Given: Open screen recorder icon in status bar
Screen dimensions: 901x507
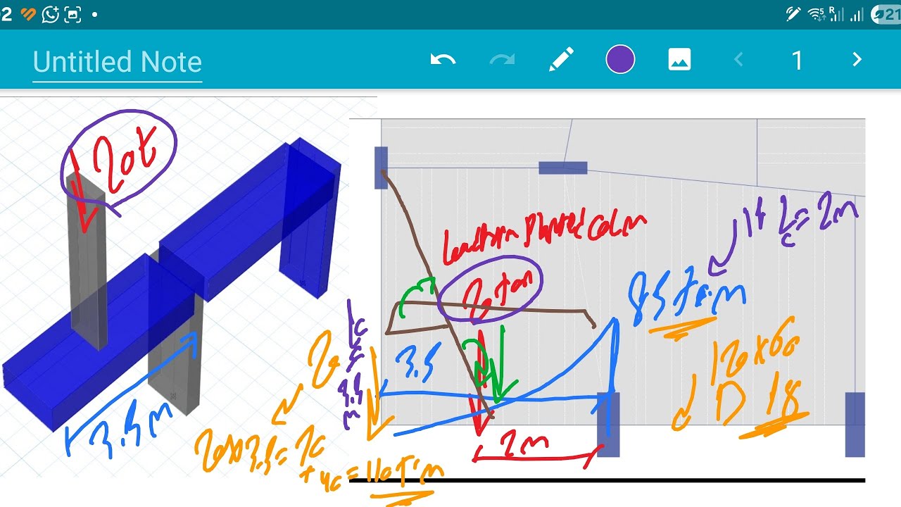Looking at the screenshot, I should pos(73,14).
